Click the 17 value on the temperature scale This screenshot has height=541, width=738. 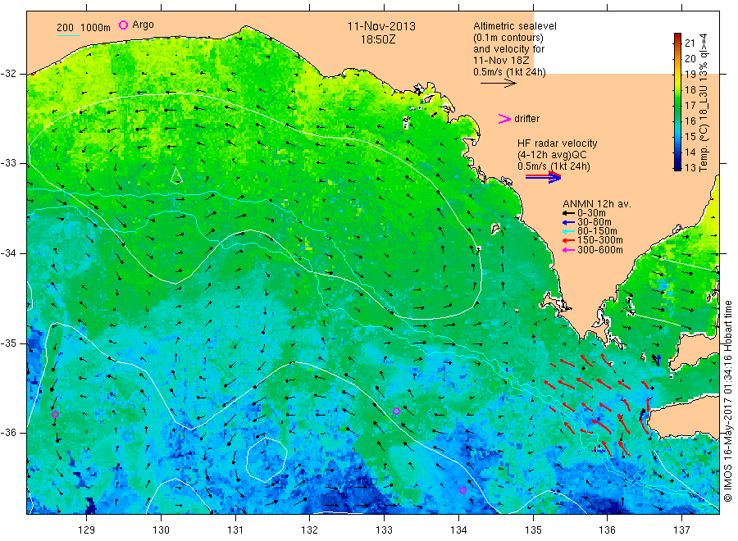coord(690,106)
